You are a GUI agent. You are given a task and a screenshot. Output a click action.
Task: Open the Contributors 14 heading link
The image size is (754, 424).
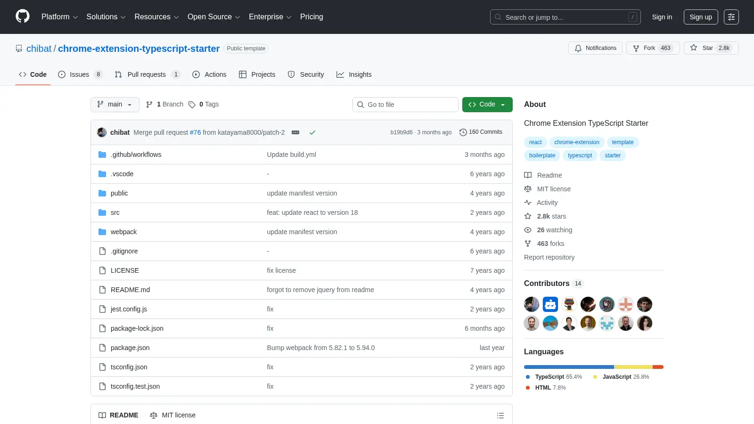pyautogui.click(x=554, y=283)
